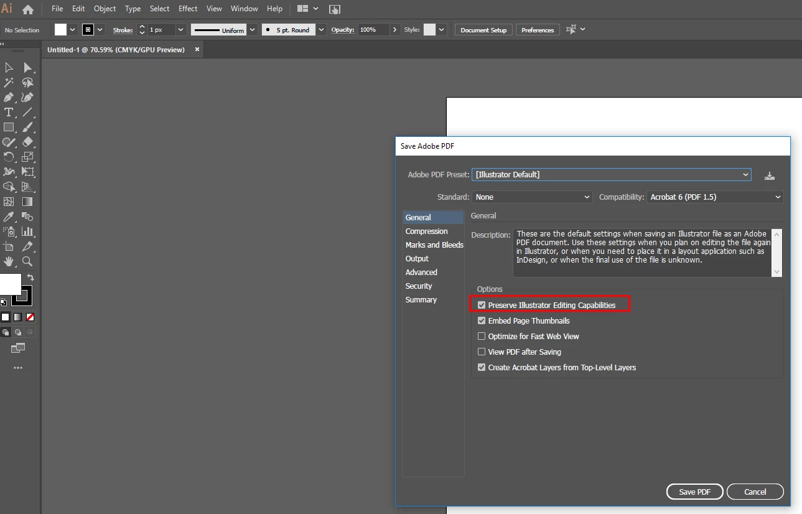The height and width of the screenshot is (514, 802).
Task: Select the Curvature tool
Action: [x=27, y=97]
